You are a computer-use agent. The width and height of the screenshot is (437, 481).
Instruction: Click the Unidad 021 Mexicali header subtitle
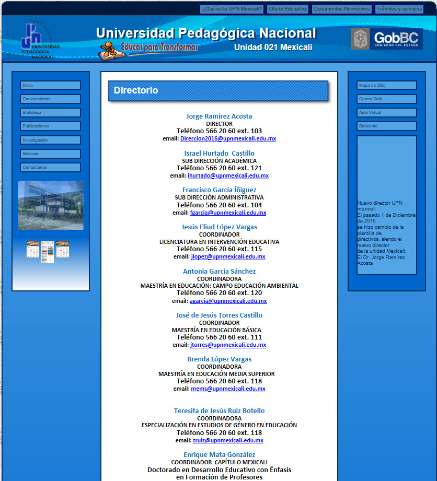[273, 47]
